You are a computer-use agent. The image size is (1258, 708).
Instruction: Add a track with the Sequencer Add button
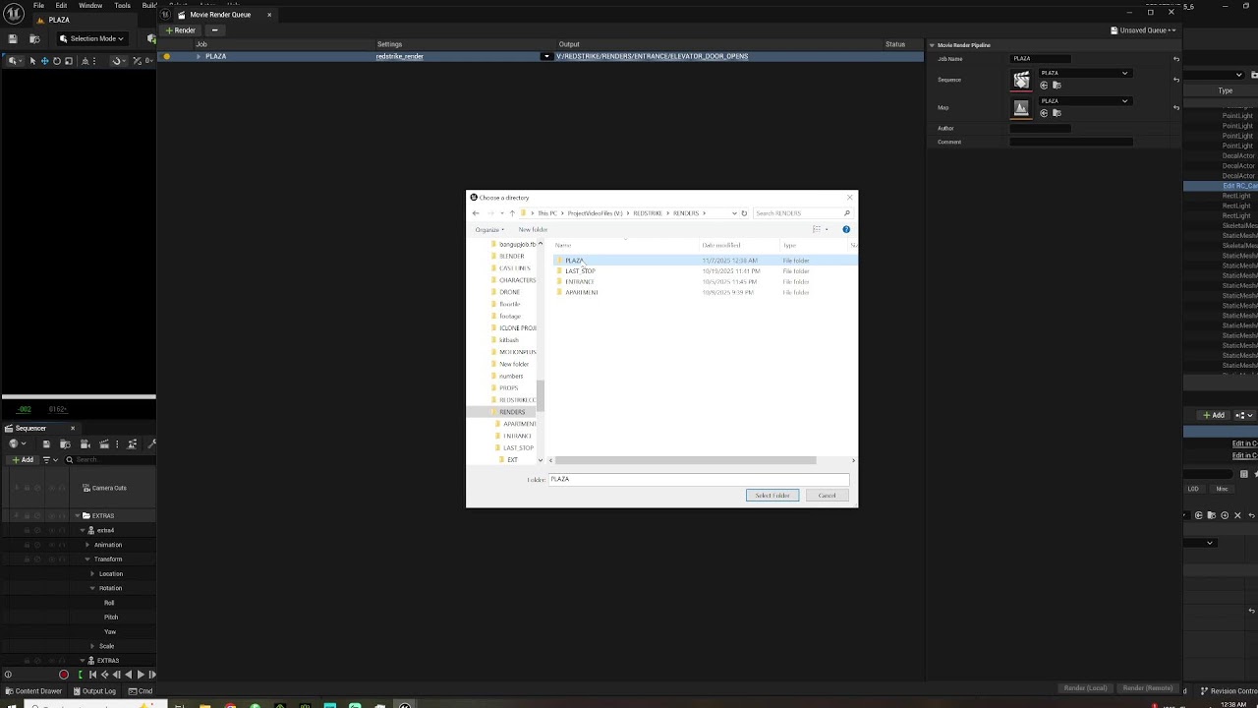pos(23,459)
